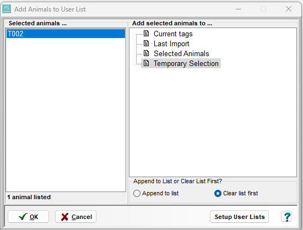Viewport: 303px width, 230px height.
Task: Choose the Selected Animals list
Action: point(181,53)
